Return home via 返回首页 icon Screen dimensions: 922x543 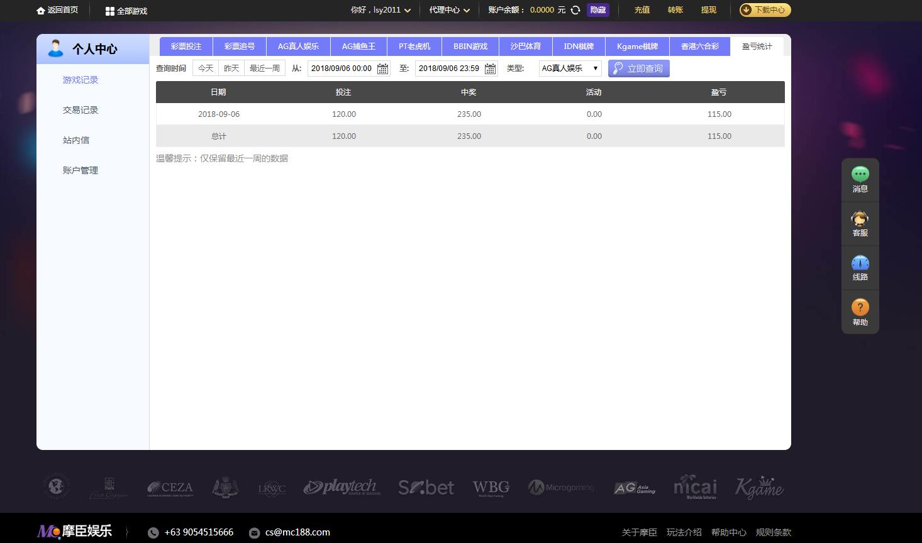point(39,10)
